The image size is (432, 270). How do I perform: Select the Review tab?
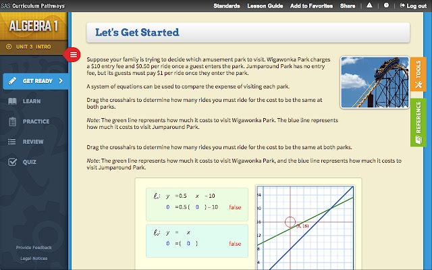click(x=33, y=142)
